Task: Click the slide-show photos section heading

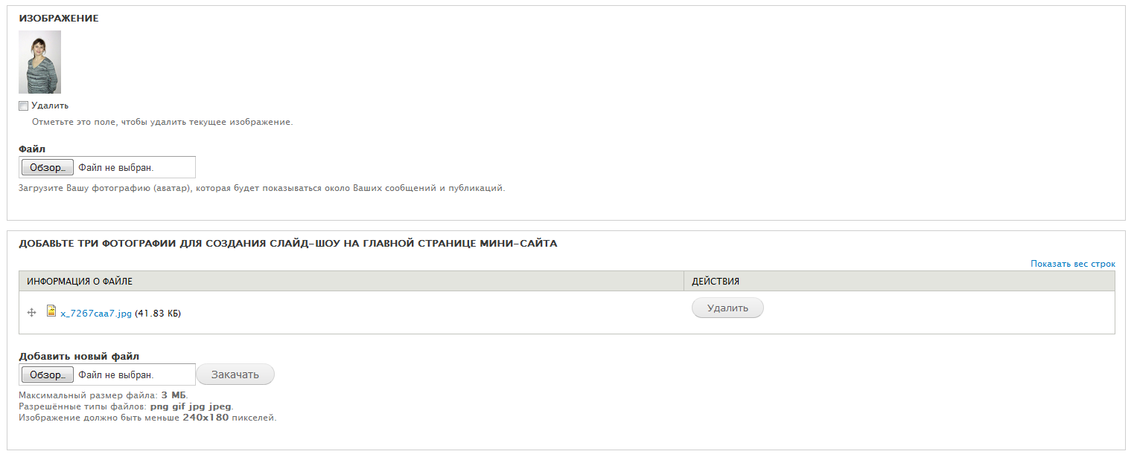Action: pyautogui.click(x=288, y=243)
